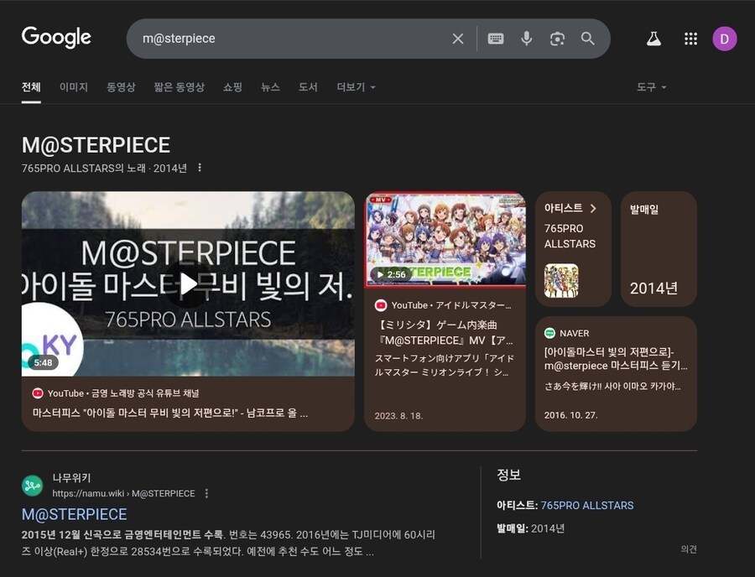
Task: Open the 2:56 ミリシタ MV thumbnail
Action: [445, 239]
